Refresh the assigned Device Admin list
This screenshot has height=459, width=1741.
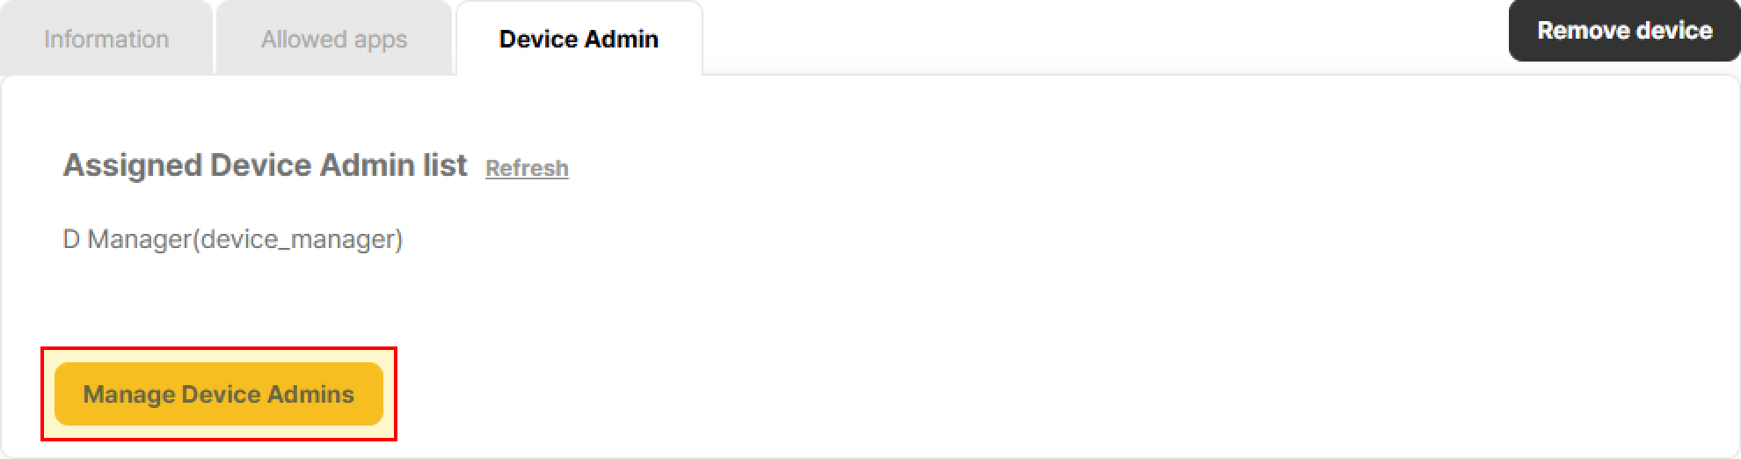pos(527,168)
